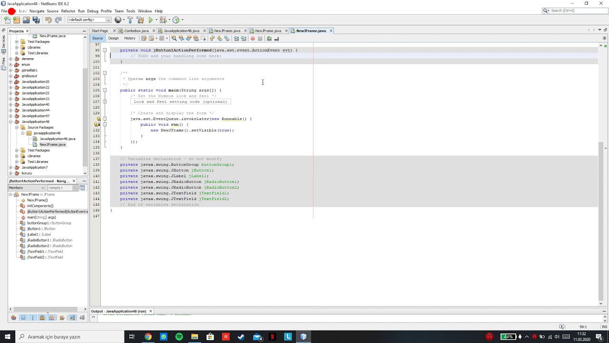Click the Source view button
The width and height of the screenshot is (609, 343).
(98, 39)
